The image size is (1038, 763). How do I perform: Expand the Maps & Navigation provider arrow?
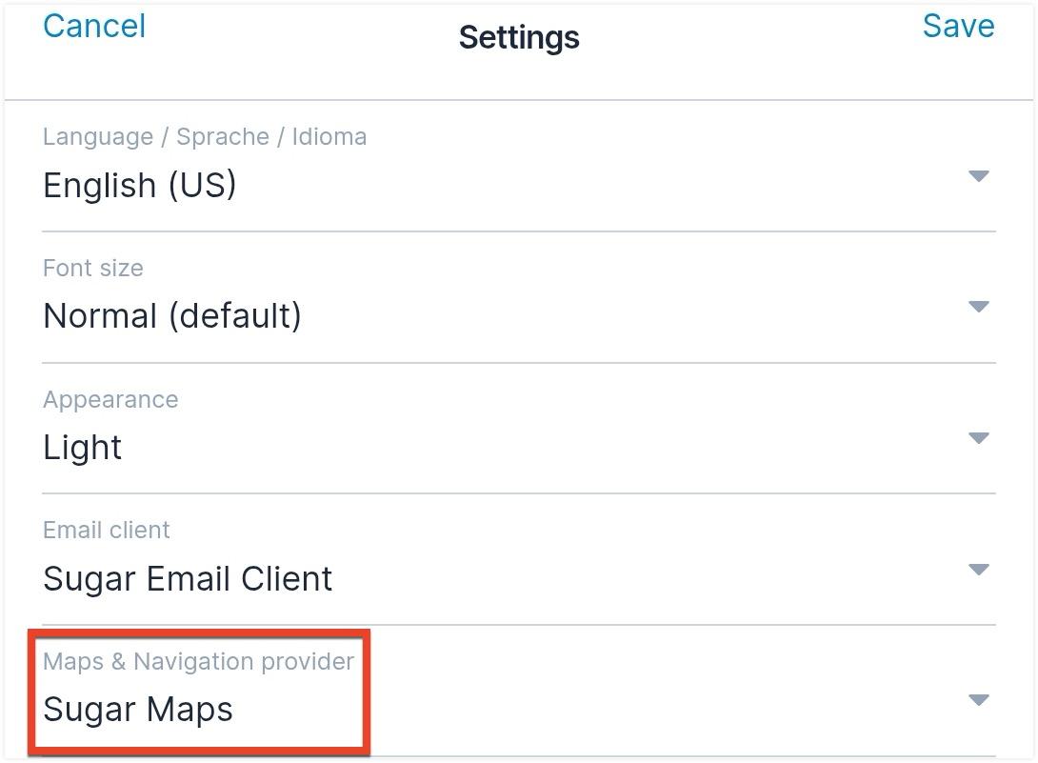(978, 700)
